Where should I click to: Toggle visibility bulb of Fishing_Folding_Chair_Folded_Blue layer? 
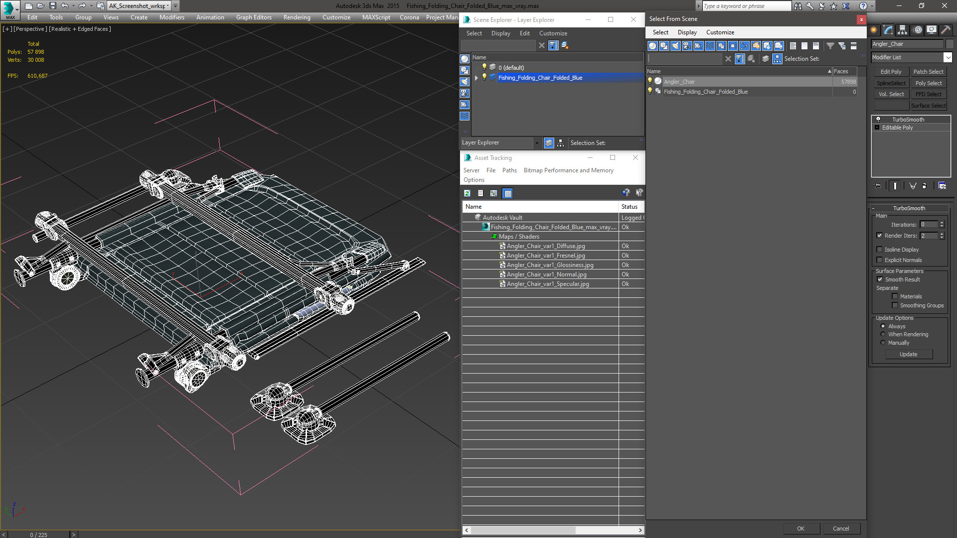click(484, 77)
